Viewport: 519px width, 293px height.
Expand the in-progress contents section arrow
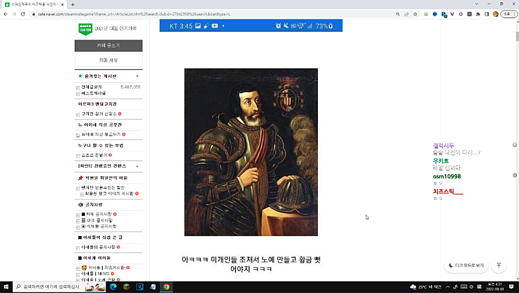[137, 166]
